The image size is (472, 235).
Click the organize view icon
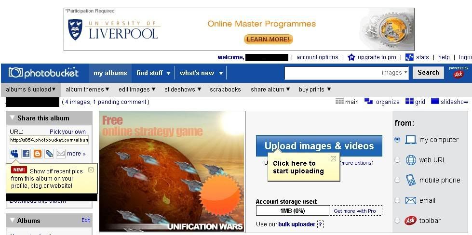point(368,101)
